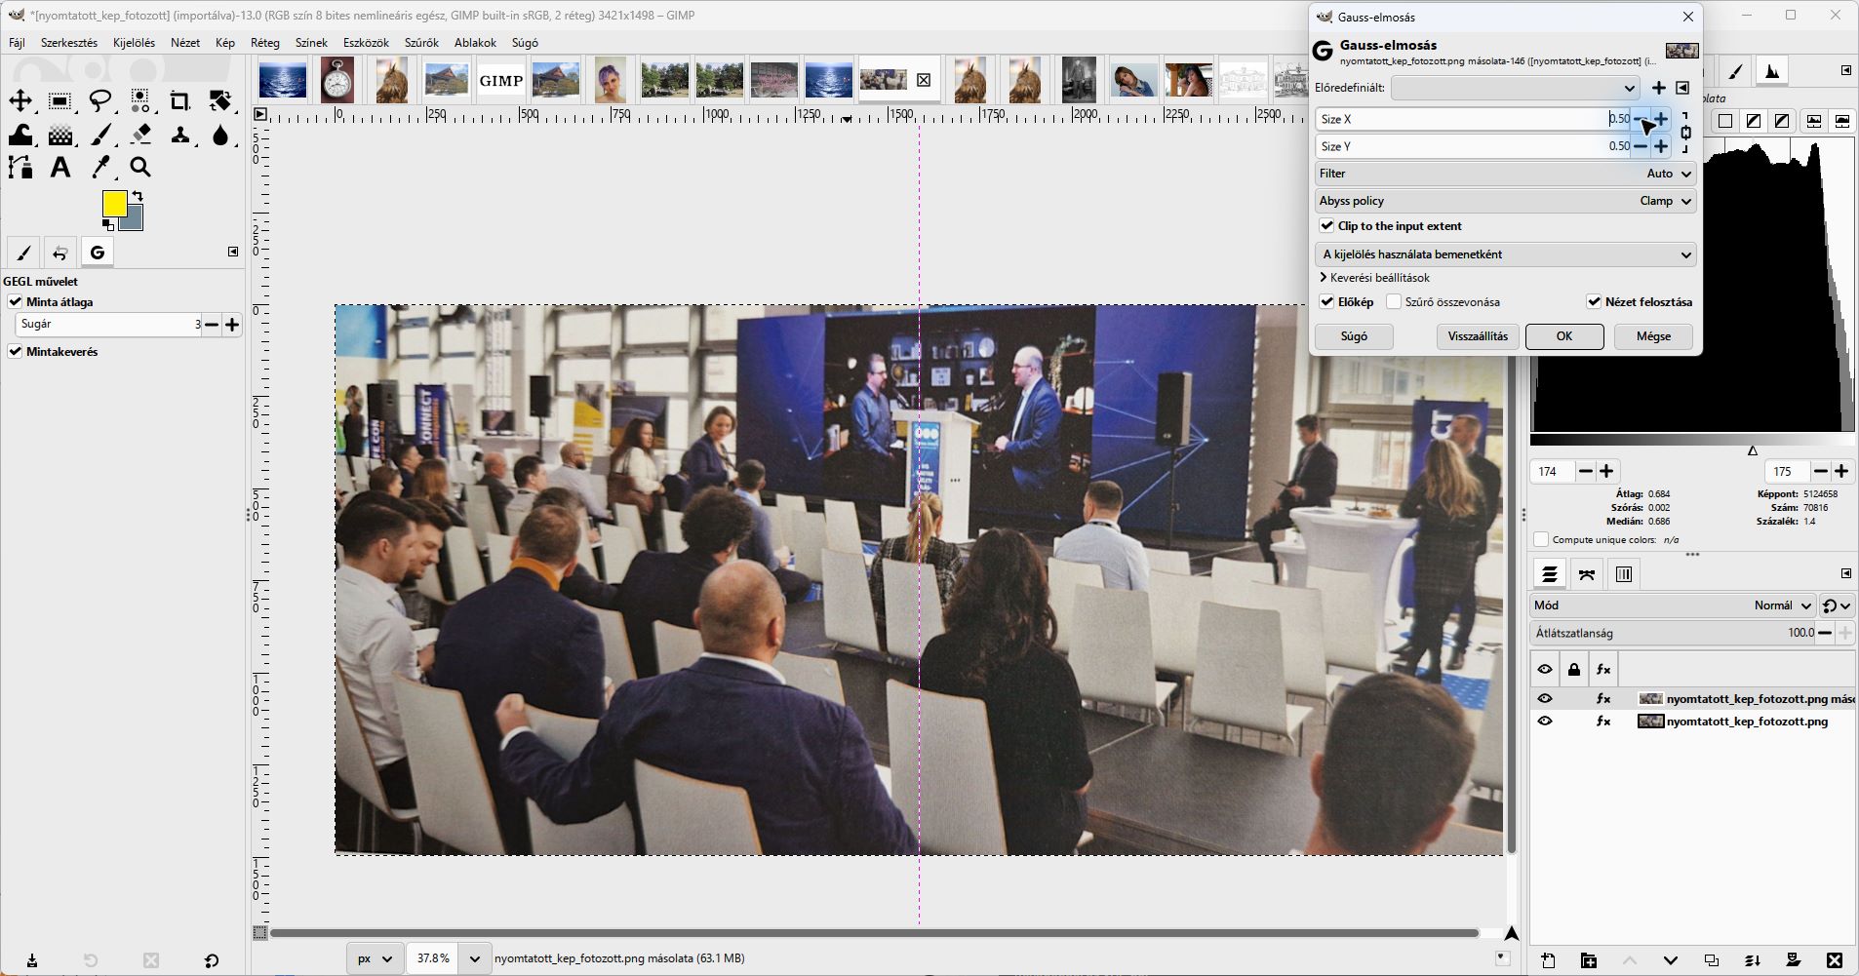Hide the nyomtatott_kep_fotozott.png bottom layer

pyautogui.click(x=1545, y=722)
